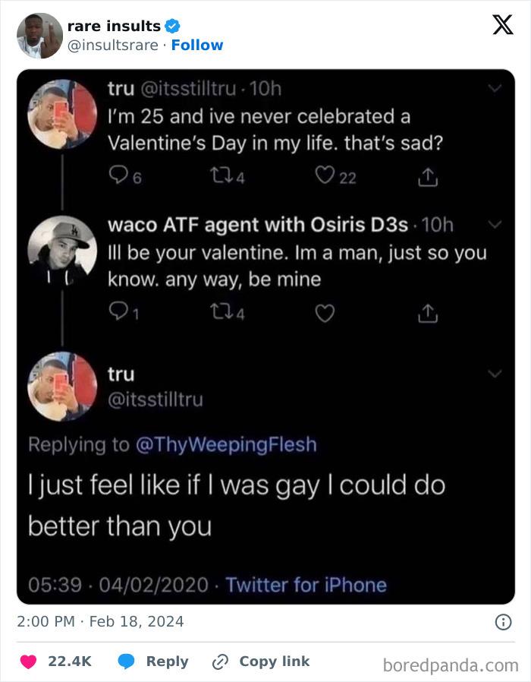Click the share icon on waco ATF agent's tweet
The image size is (531, 682).
427,311
